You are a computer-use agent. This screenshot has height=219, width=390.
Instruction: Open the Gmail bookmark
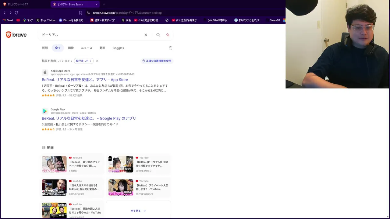click(8, 20)
